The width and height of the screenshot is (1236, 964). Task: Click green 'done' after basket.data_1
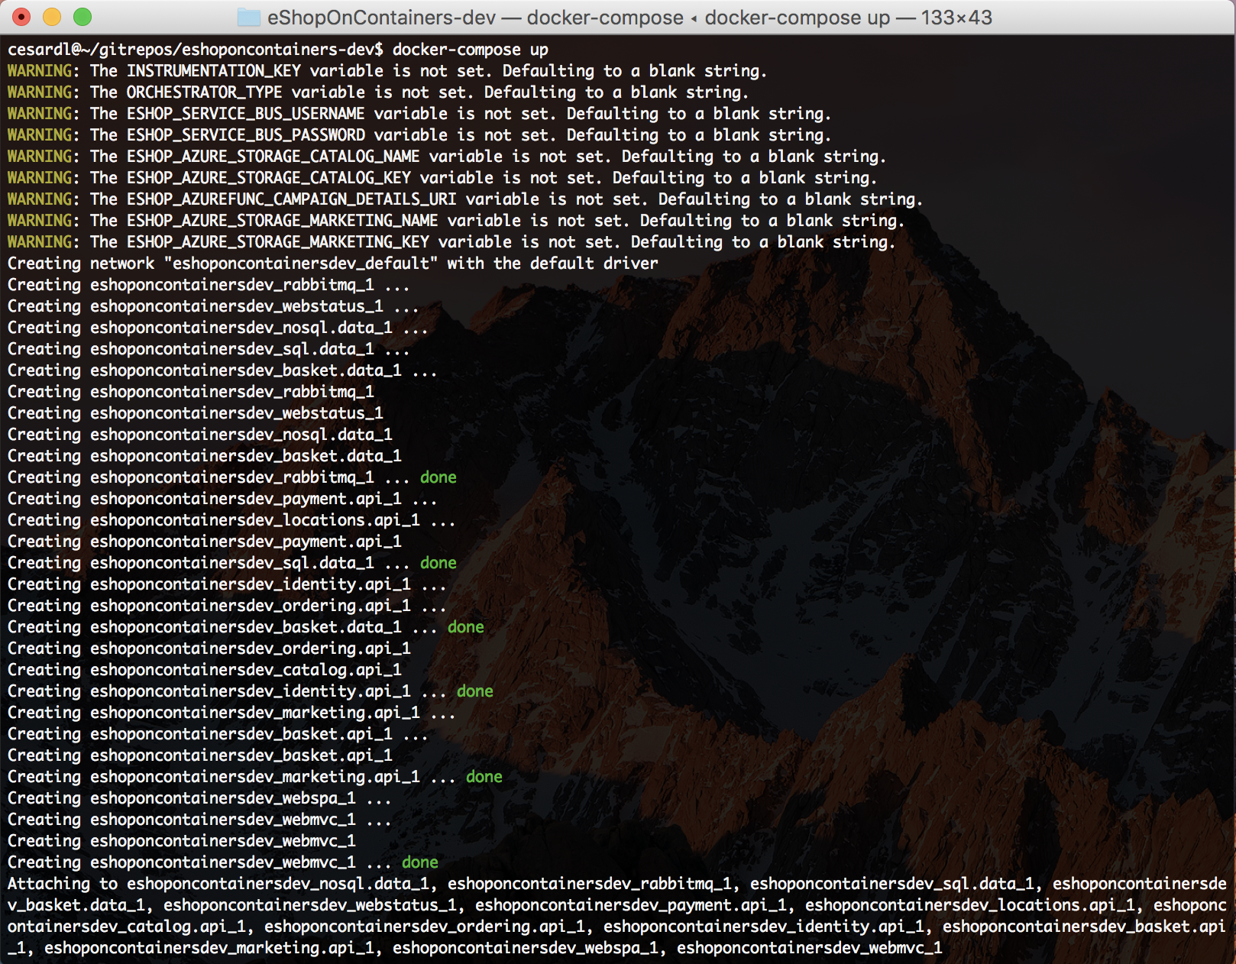466,627
